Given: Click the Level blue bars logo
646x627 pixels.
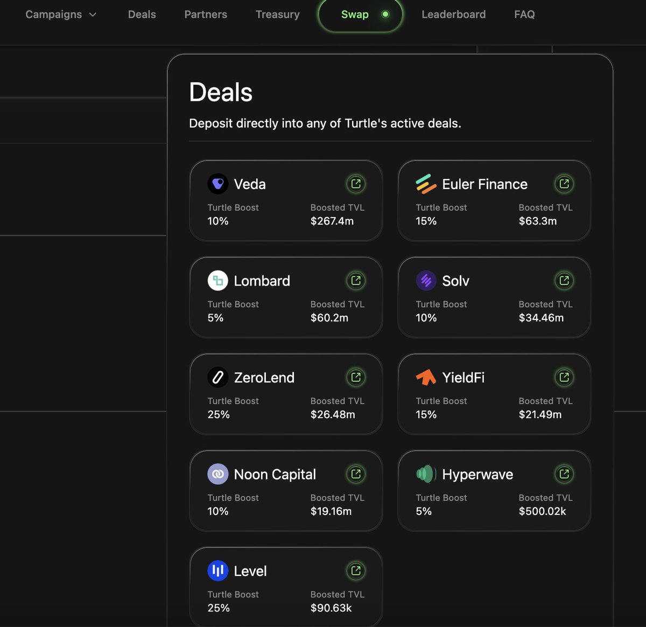Looking at the screenshot, I should pos(218,570).
